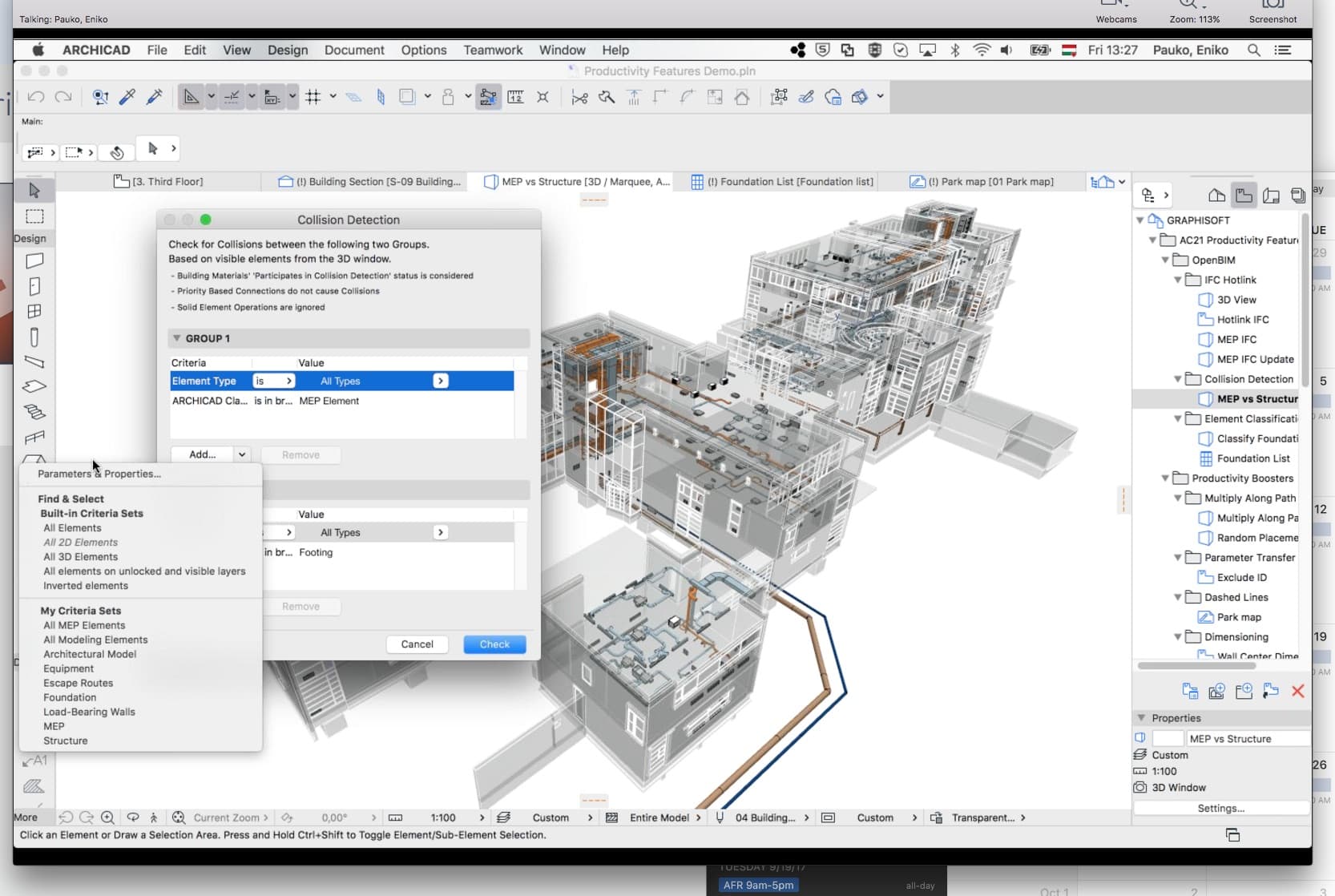Toggle Grid Snap in the toolbar
Screen dimensions: 1335x896
point(313,97)
